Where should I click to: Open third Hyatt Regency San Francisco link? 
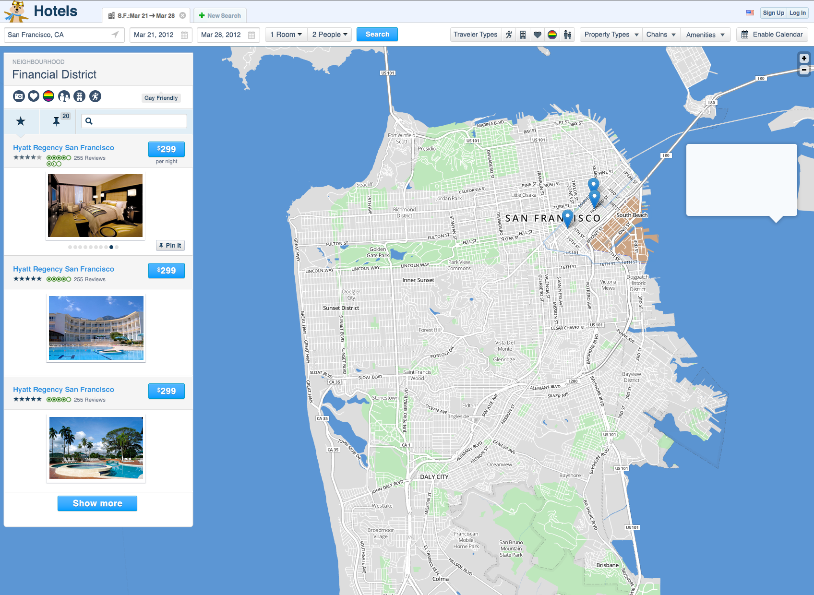point(63,390)
